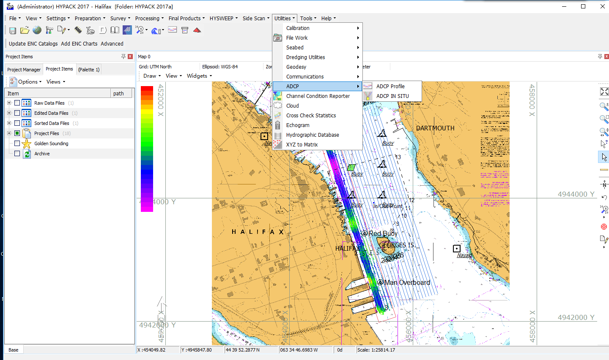
Task: Check the Sorted Data Files checkbox
Action: 17,123
